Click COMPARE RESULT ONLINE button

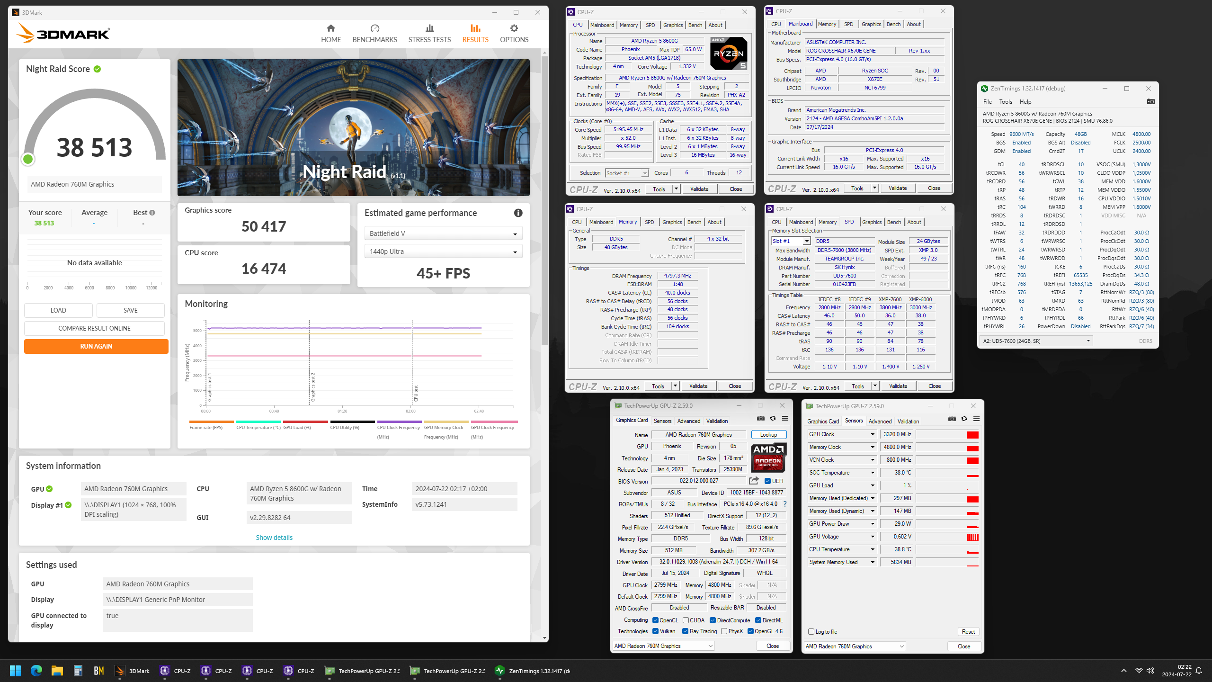(x=94, y=328)
